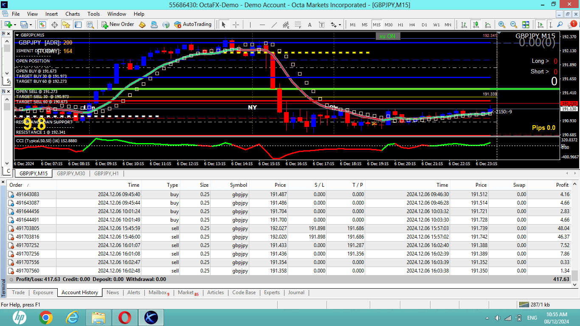Switch to the GBPJPY,M30 chart tab
The width and height of the screenshot is (580, 326).
tap(71, 174)
